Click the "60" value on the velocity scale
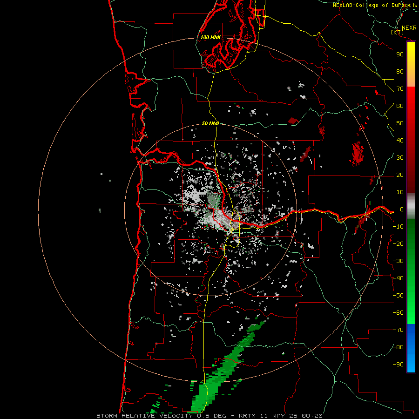The height and width of the screenshot is (419, 419). [400, 106]
